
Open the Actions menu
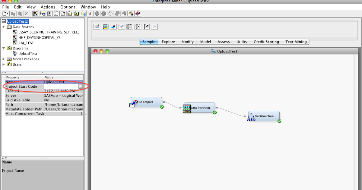click(48, 7)
